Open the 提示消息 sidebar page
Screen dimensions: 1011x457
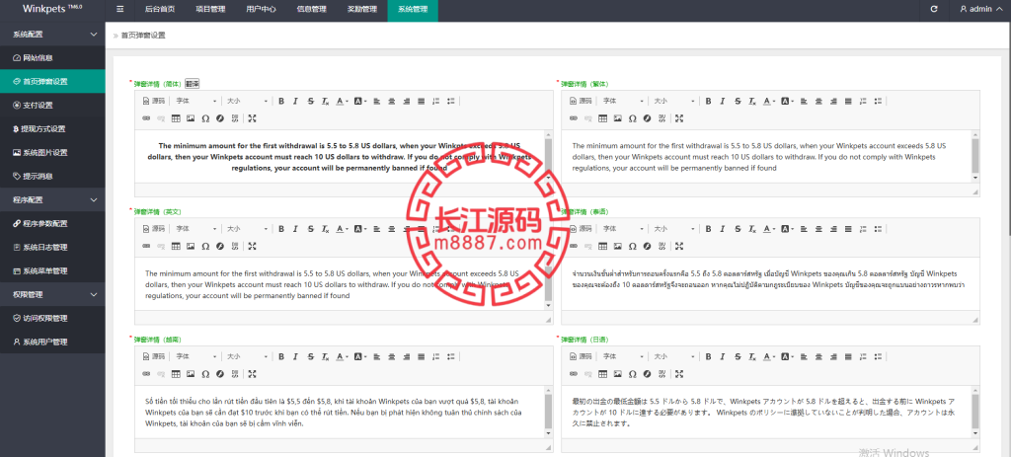tap(52, 176)
